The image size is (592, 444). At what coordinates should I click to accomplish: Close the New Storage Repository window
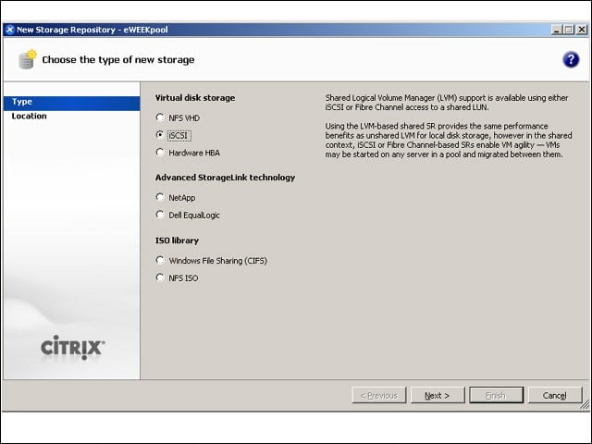click(x=582, y=30)
